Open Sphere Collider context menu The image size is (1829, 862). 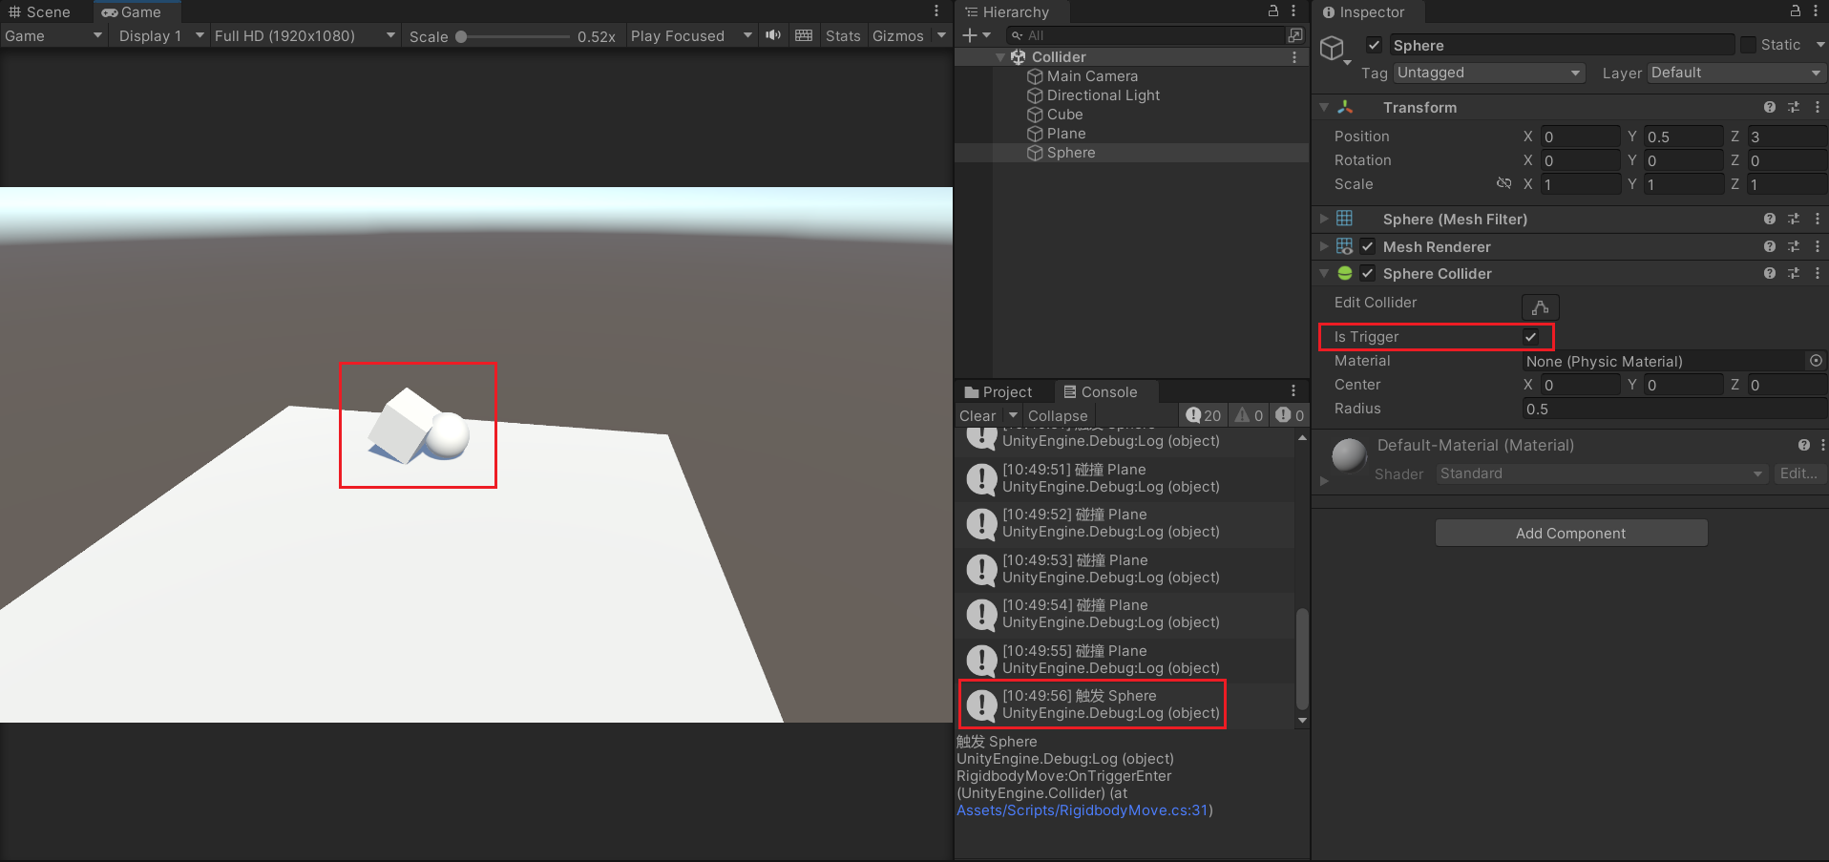pos(1818,273)
